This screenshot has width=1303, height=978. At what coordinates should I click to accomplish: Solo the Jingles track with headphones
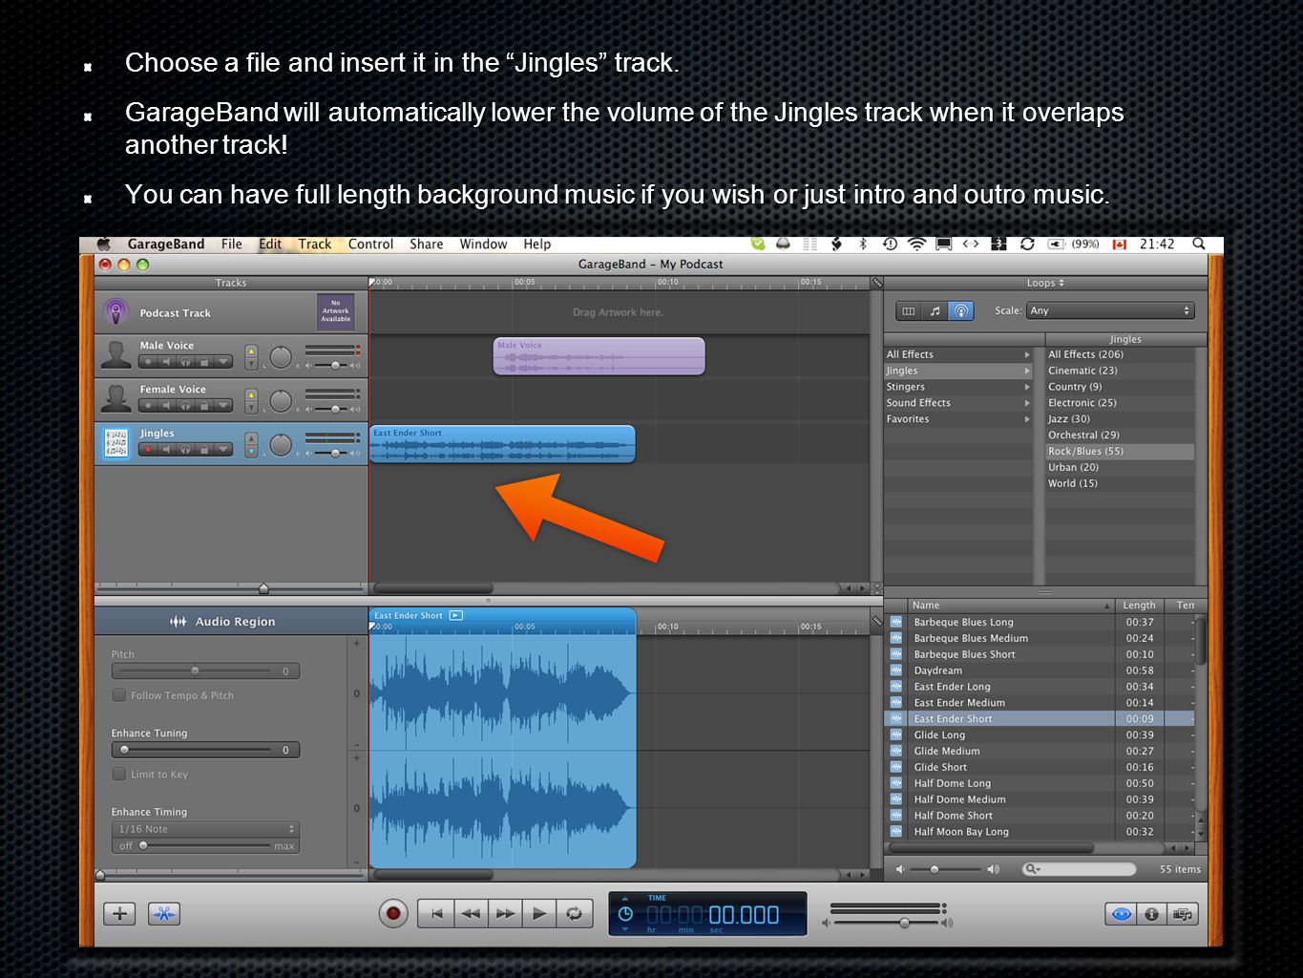(185, 449)
